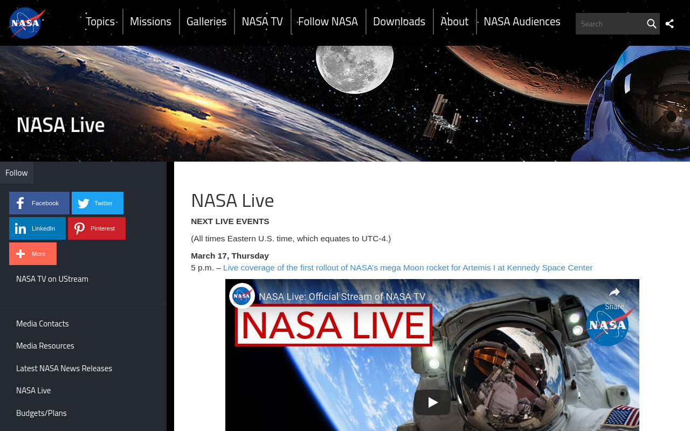Open the Downloads menu
This screenshot has height=431, width=690.
click(x=399, y=22)
